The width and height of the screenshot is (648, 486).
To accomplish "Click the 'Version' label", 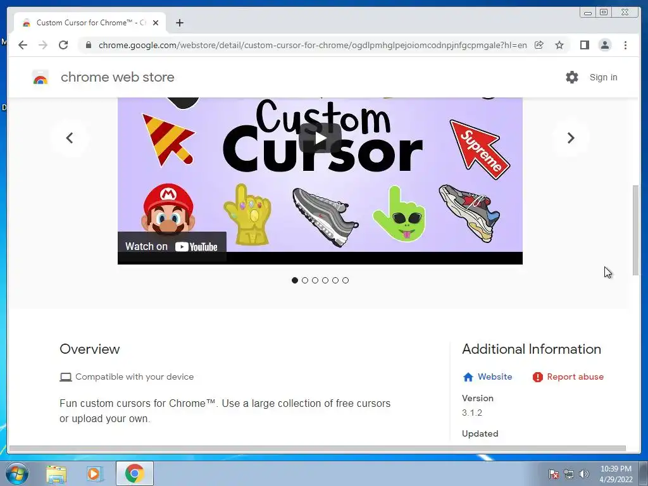I will tap(478, 399).
